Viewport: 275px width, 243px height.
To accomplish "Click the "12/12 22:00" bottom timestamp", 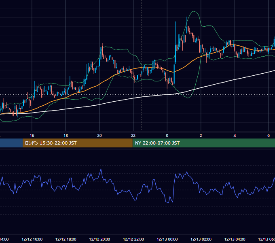I will point(133,239).
